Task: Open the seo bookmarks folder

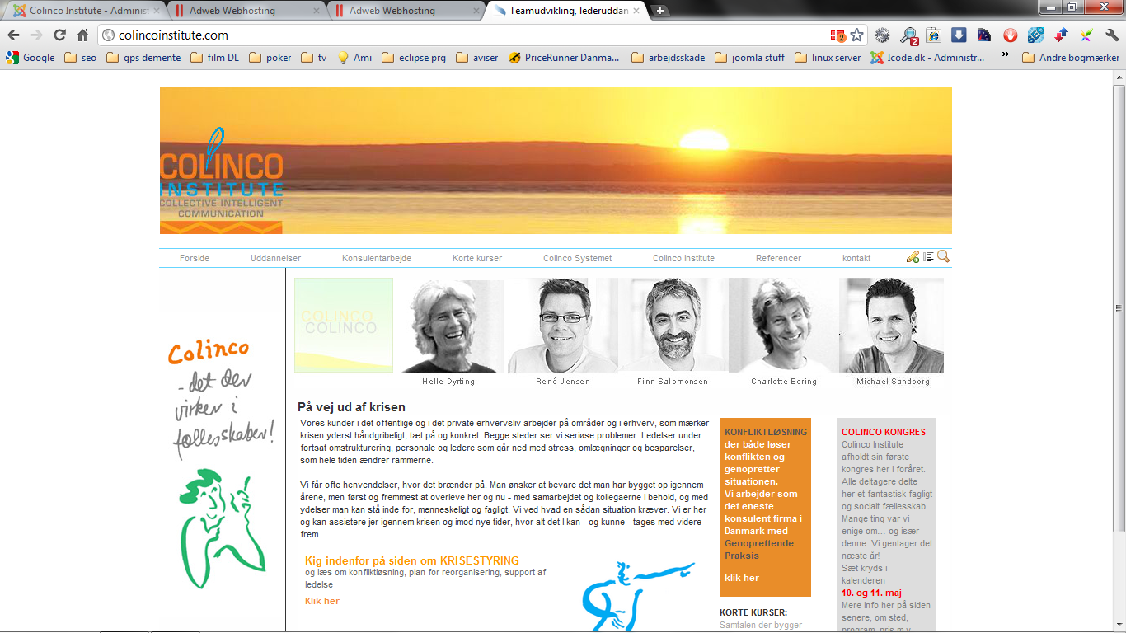Action: coord(80,58)
